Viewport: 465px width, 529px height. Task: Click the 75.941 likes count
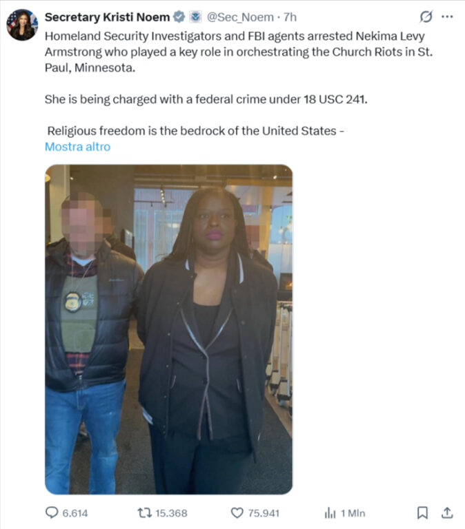(264, 513)
